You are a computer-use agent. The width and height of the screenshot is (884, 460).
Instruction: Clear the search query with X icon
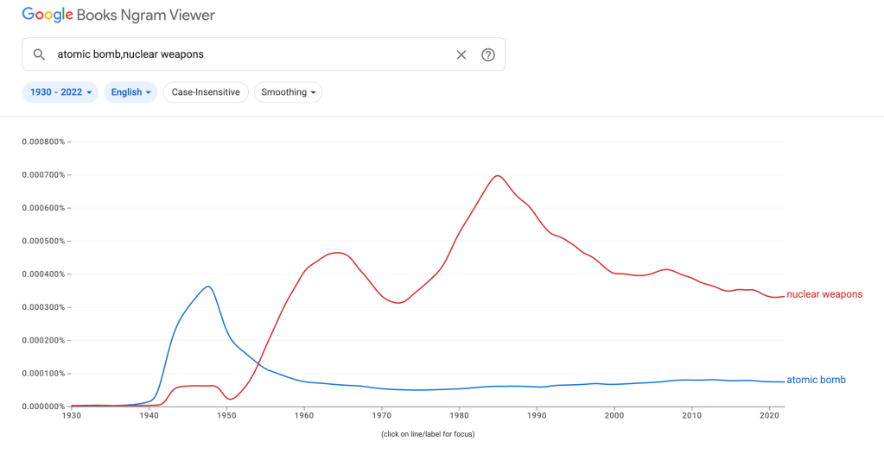[x=461, y=54]
